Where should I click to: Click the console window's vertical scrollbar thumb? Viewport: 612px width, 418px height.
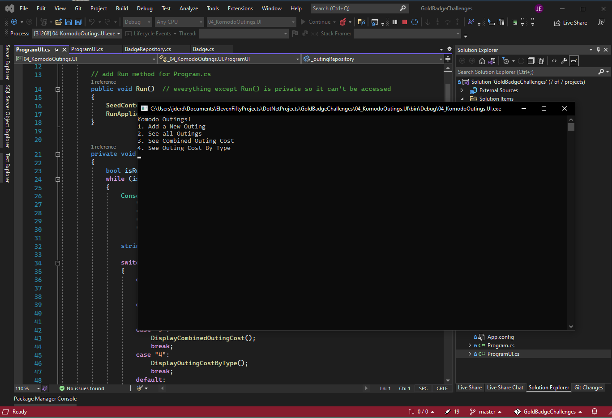click(571, 127)
